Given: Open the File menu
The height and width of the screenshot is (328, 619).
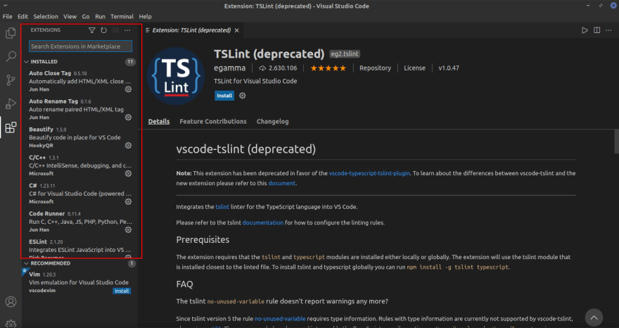Looking at the screenshot, I should pyautogui.click(x=7, y=17).
